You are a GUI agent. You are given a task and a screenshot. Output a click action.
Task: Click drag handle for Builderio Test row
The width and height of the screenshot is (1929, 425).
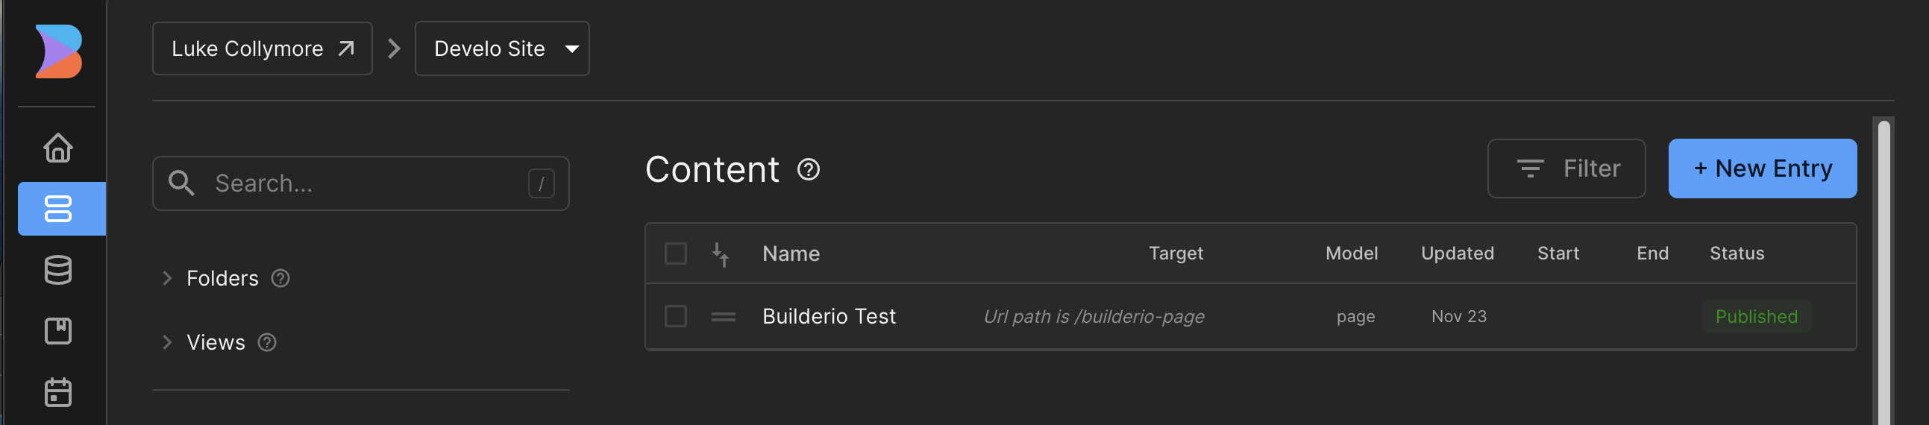click(x=723, y=317)
